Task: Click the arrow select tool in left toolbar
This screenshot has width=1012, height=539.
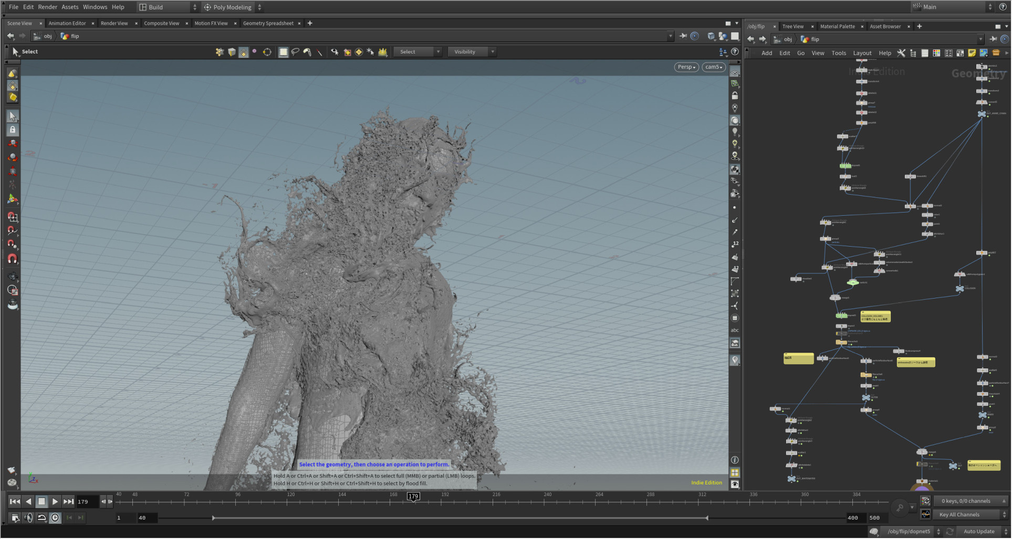Action: coord(13,116)
